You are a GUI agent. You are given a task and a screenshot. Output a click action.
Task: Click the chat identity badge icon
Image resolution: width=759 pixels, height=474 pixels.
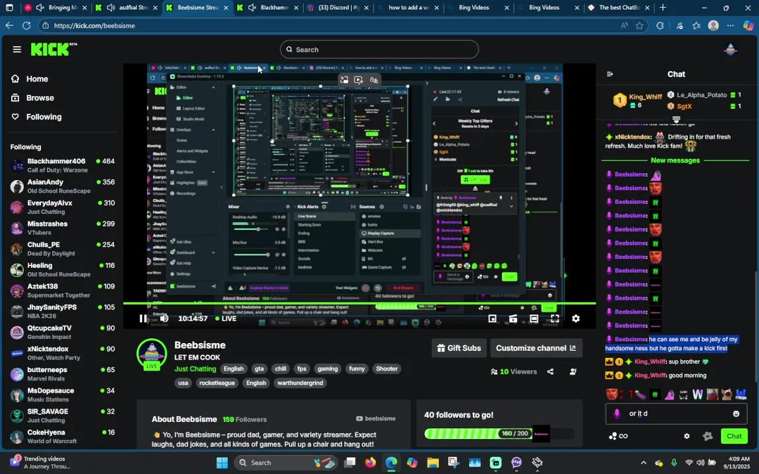(617, 413)
